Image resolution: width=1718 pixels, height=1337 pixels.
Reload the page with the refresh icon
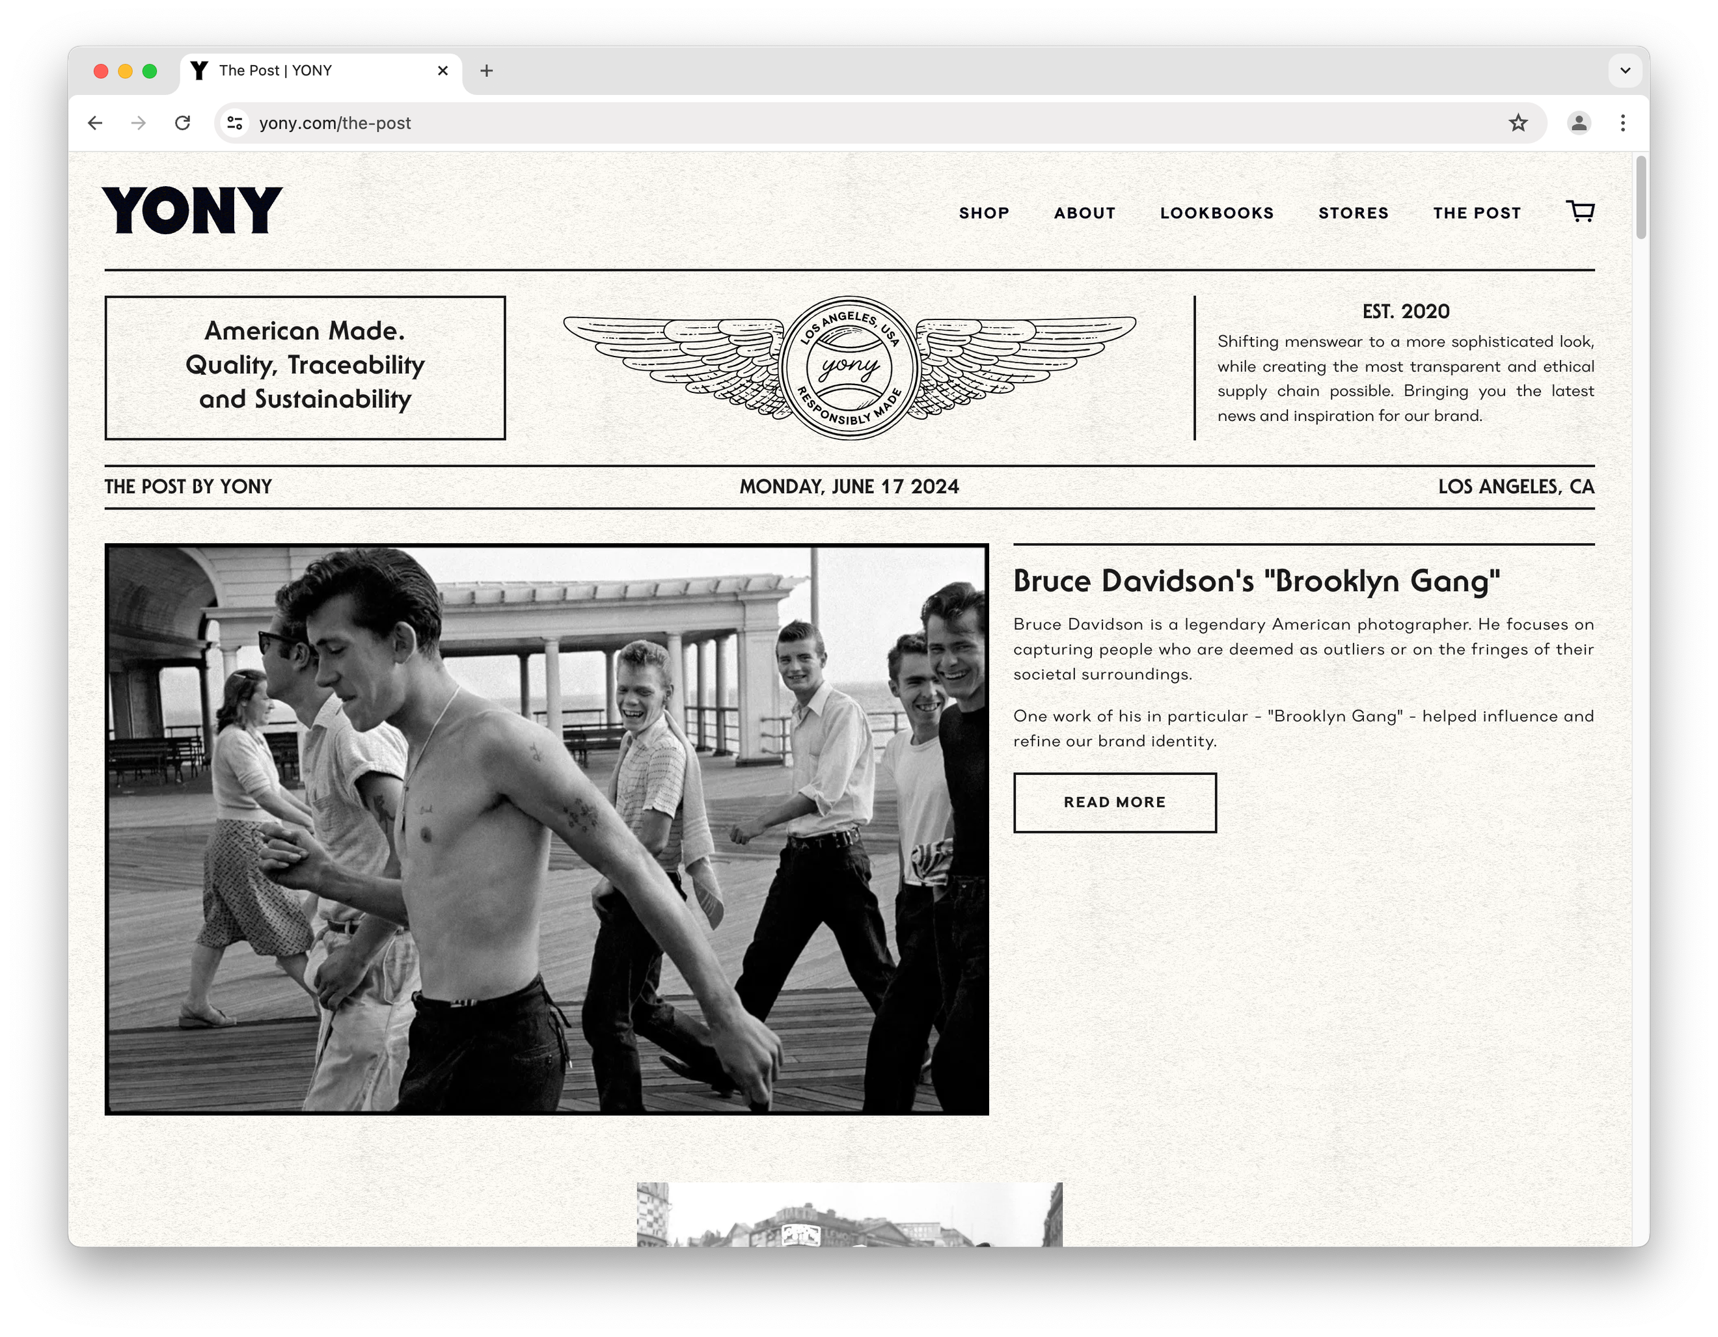pos(182,123)
